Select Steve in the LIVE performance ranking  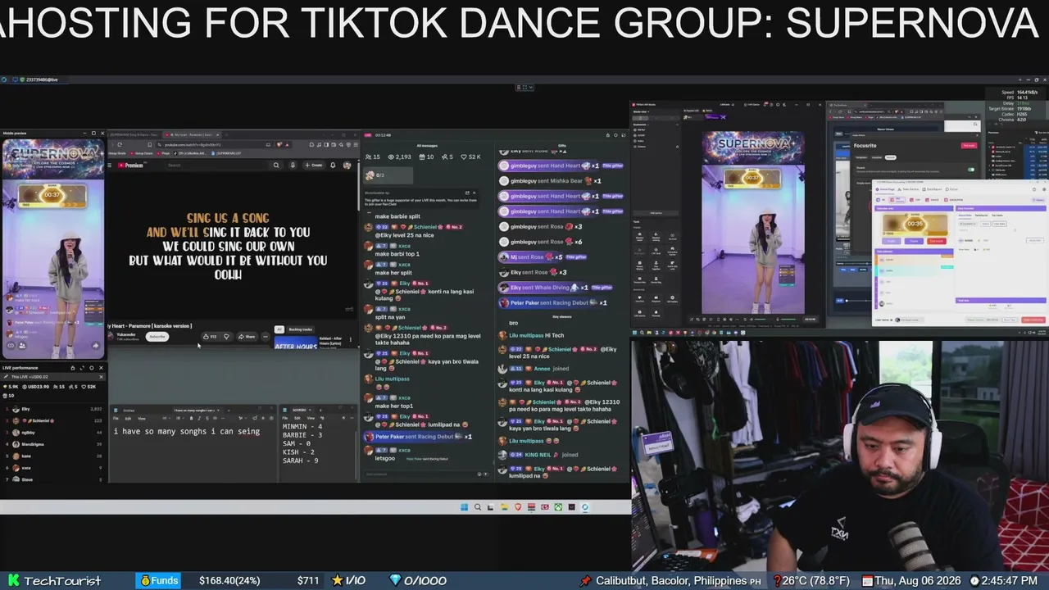tap(53, 479)
